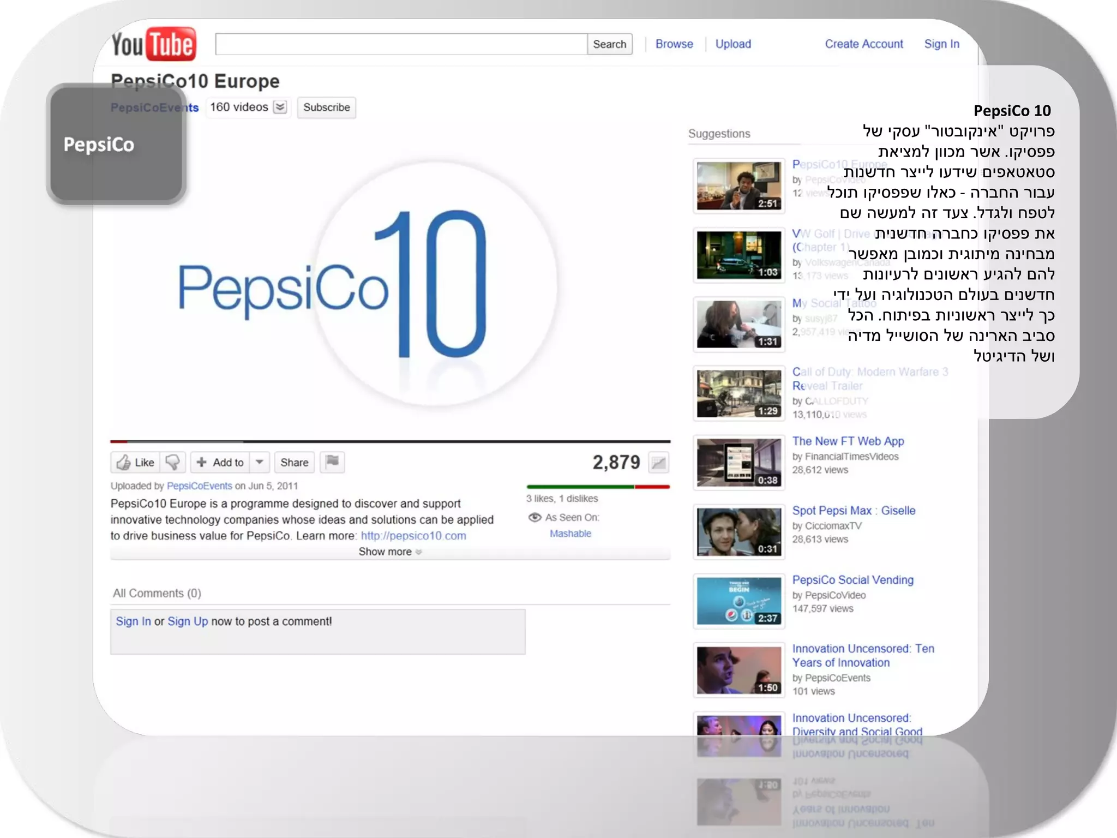Image resolution: width=1117 pixels, height=838 pixels.
Task: Click the Sign In link in the header
Action: tap(941, 44)
